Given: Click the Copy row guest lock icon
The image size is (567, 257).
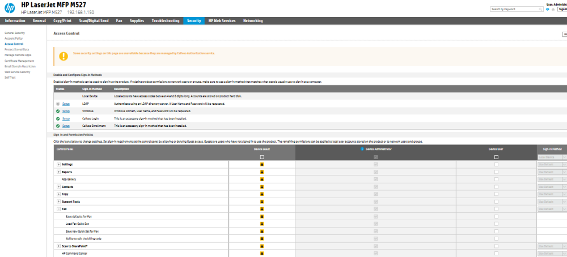Looking at the screenshot, I should (262, 194).
